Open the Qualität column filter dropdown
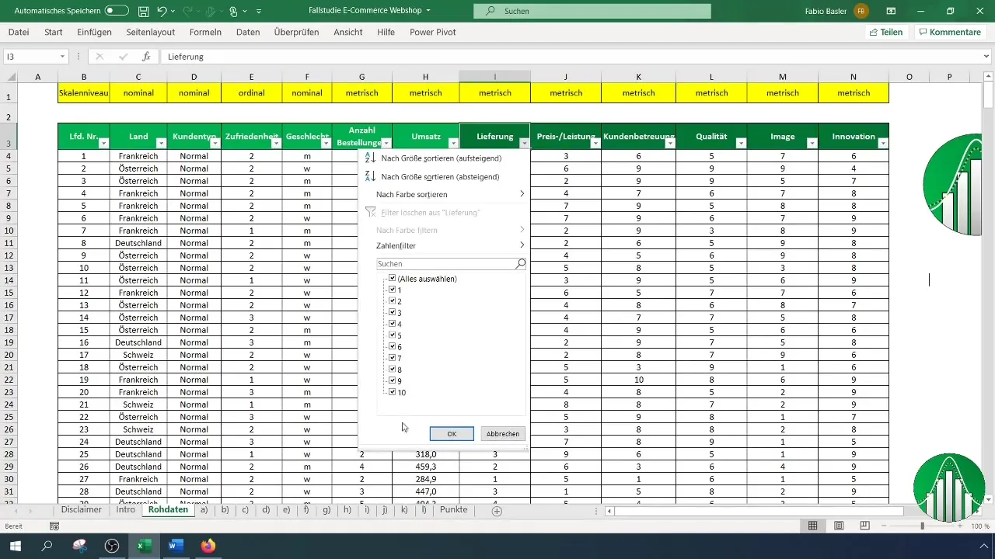 click(x=741, y=144)
